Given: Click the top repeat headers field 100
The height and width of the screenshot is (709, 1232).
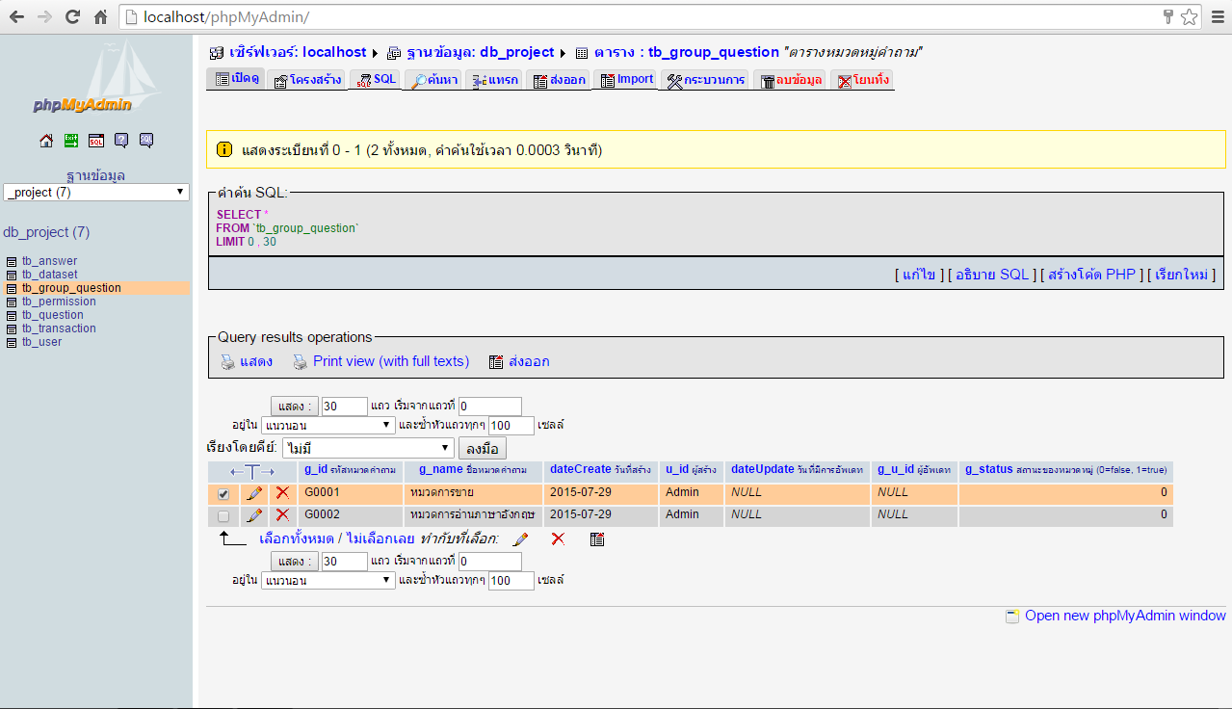Looking at the screenshot, I should click(x=511, y=425).
